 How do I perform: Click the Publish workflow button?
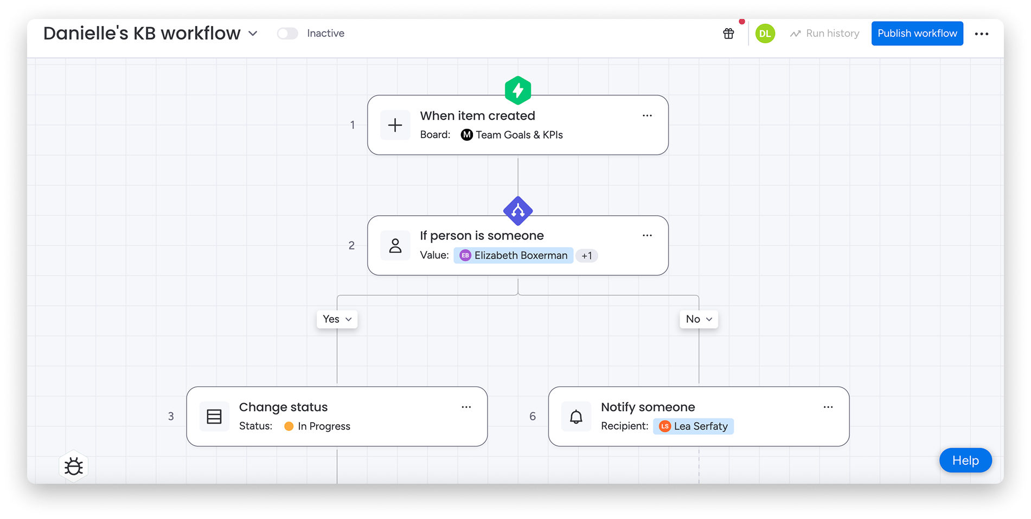[917, 34]
